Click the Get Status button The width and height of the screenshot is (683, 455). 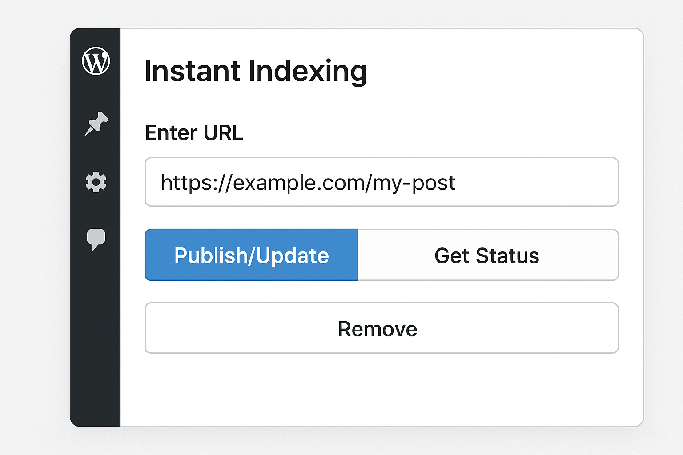(488, 255)
